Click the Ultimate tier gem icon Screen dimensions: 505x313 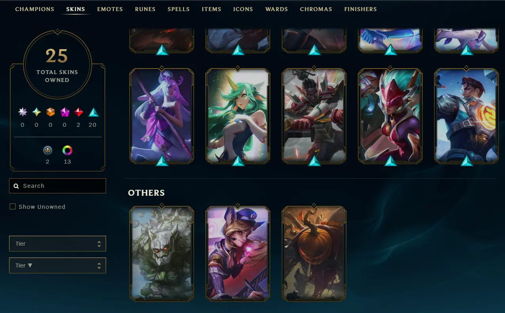point(23,113)
